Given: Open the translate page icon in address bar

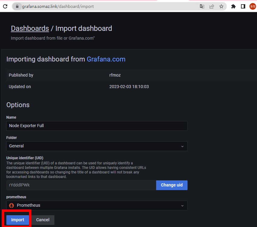Looking at the screenshot, I should [202, 6].
